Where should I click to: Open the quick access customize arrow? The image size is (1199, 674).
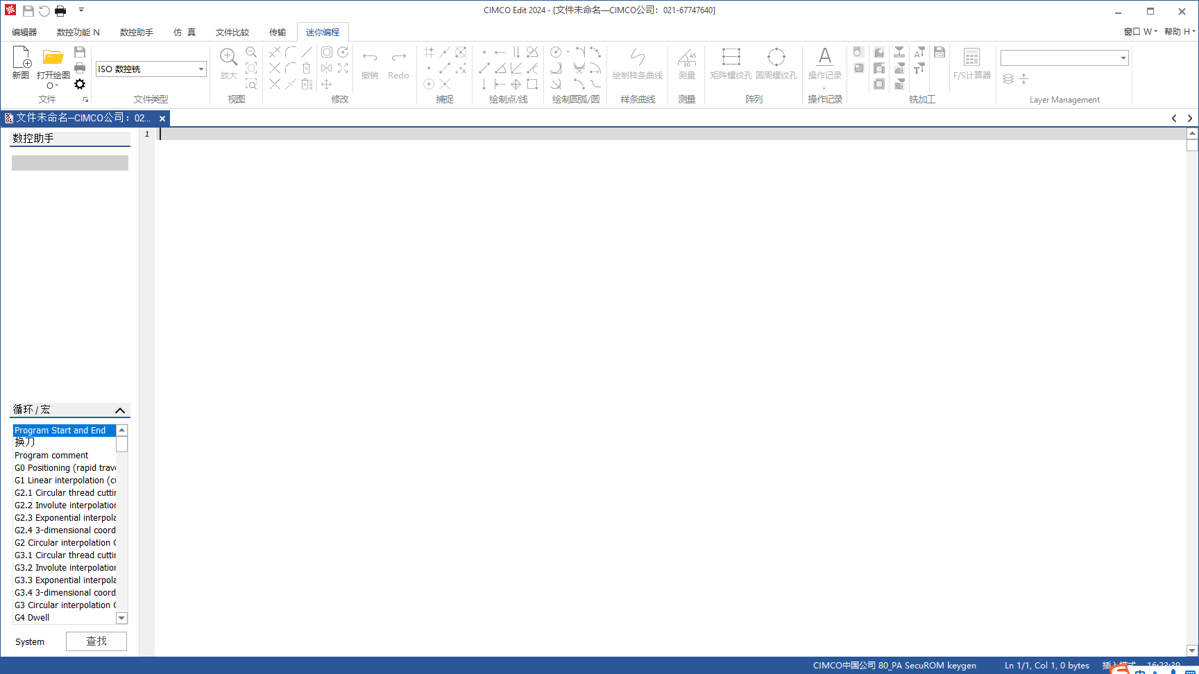click(81, 10)
